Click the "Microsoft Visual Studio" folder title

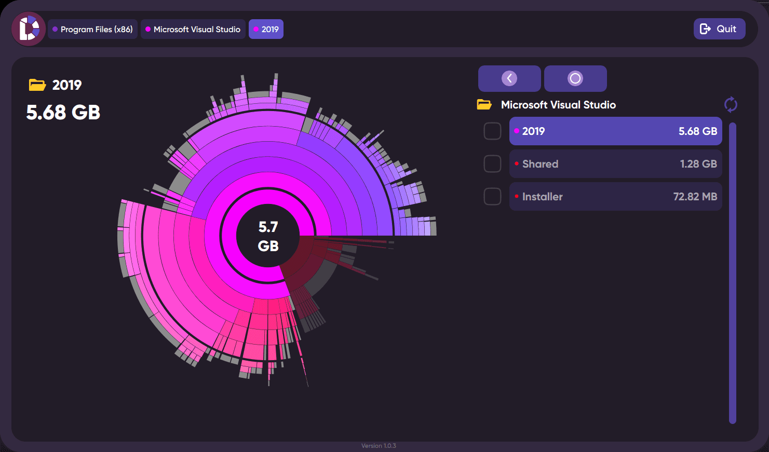558,105
